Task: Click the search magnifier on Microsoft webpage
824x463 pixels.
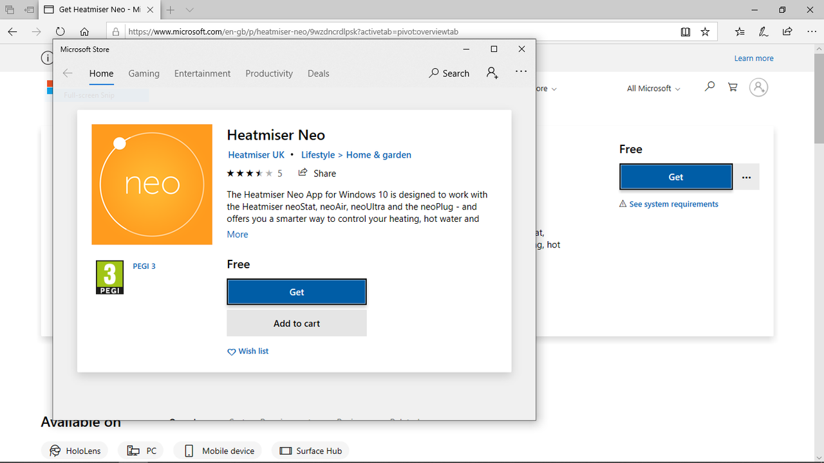Action: pos(709,87)
